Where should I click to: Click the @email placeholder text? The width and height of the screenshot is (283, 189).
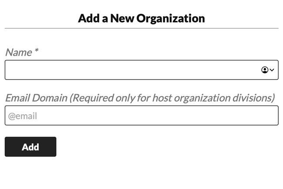point(23,116)
